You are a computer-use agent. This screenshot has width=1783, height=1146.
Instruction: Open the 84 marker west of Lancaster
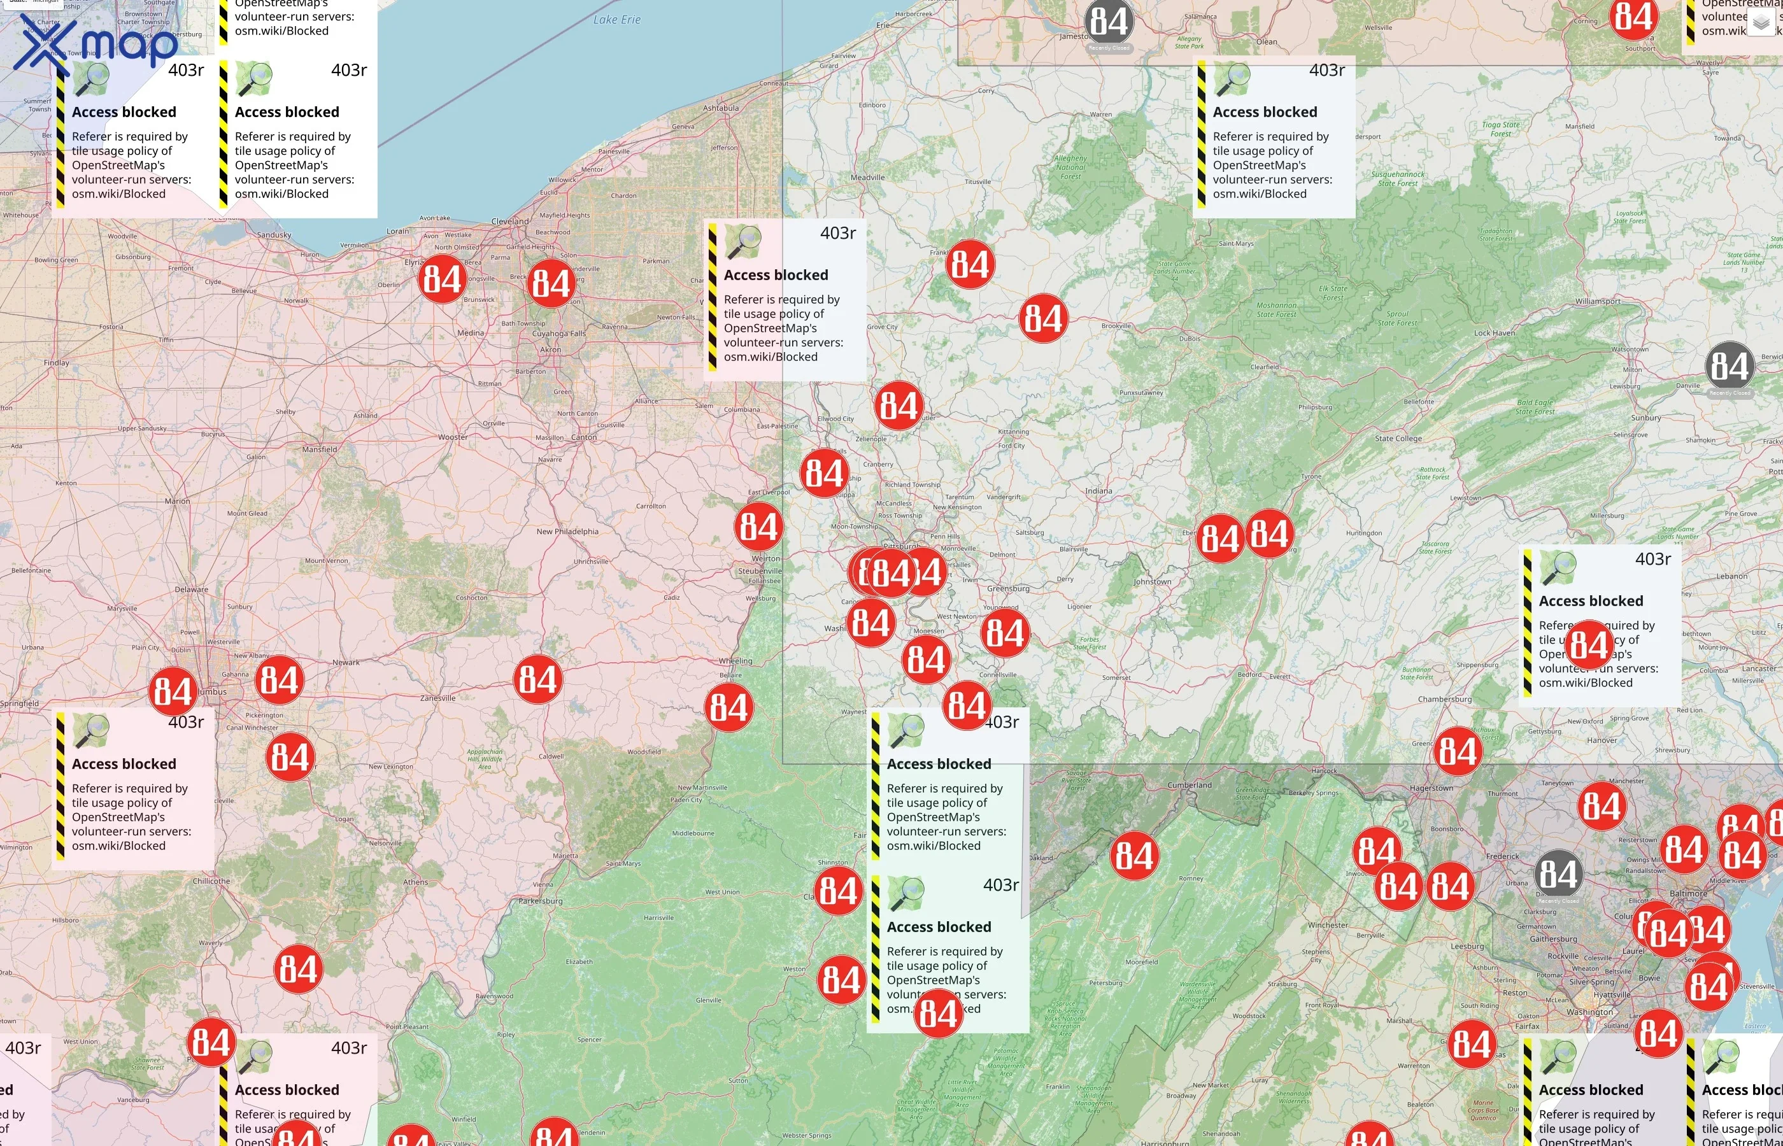[x=1589, y=645]
